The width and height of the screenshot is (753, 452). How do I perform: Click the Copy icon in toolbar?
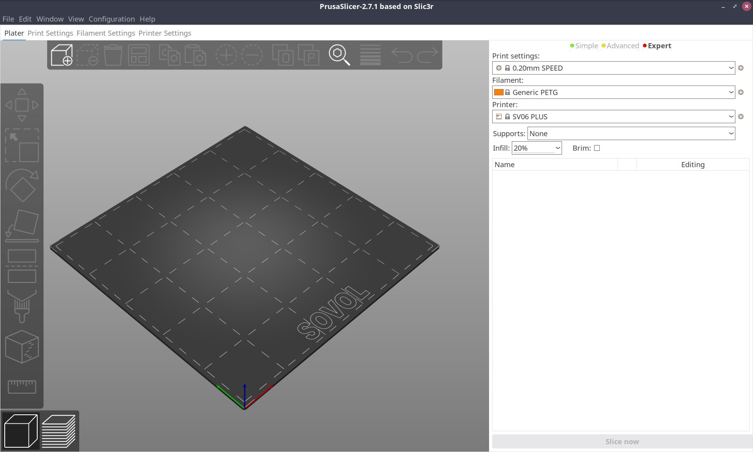coord(169,55)
